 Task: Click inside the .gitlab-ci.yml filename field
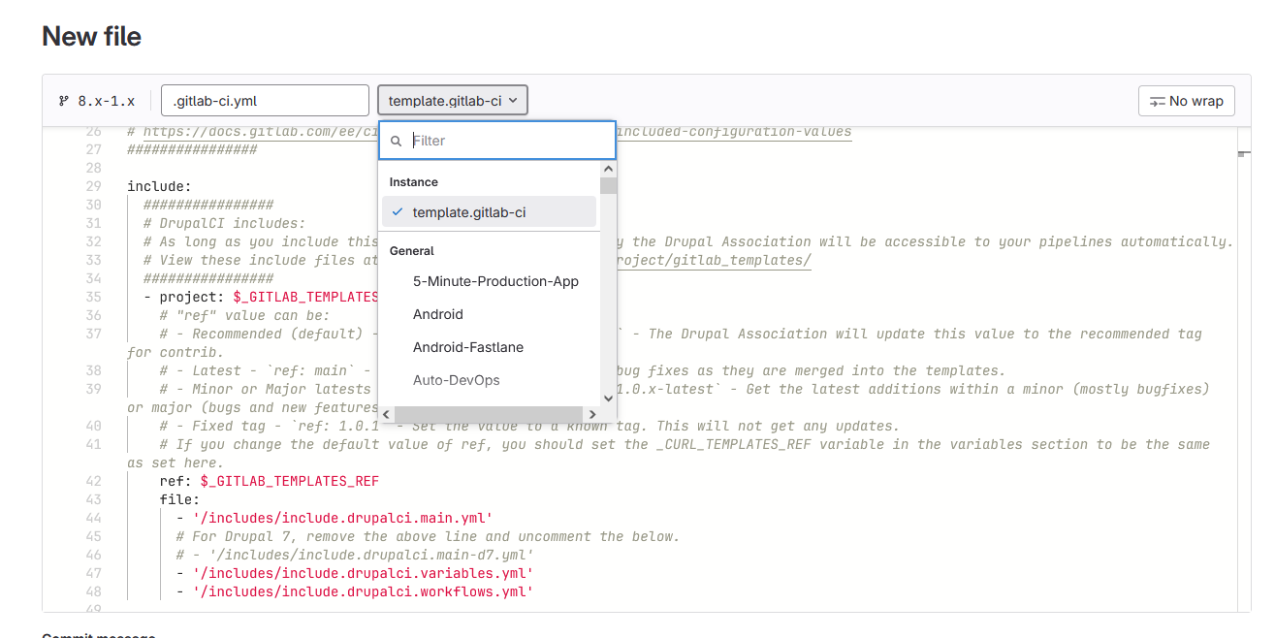coord(265,100)
